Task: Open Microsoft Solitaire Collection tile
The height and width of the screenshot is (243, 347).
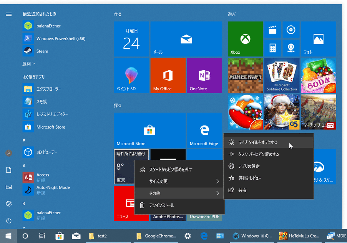Action: pos(282,75)
